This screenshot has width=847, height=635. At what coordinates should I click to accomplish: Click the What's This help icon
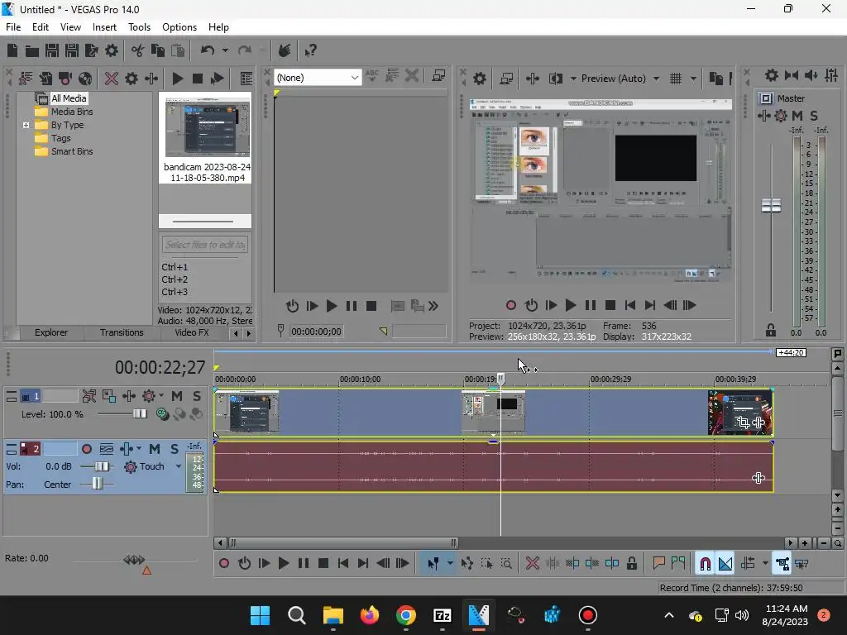(x=310, y=50)
